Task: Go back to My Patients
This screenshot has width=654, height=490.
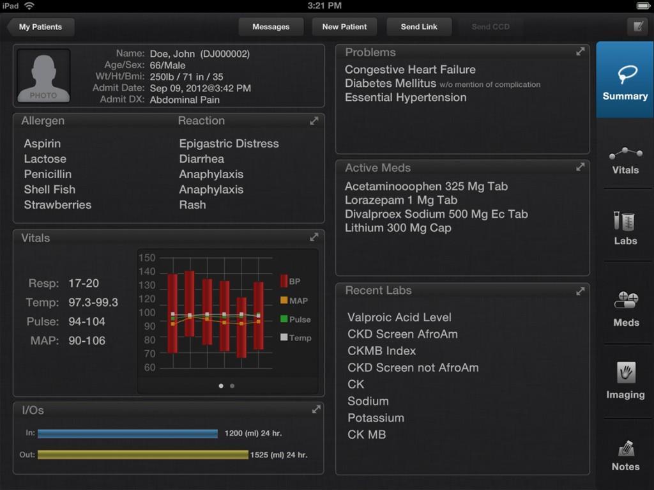Action: (x=40, y=27)
